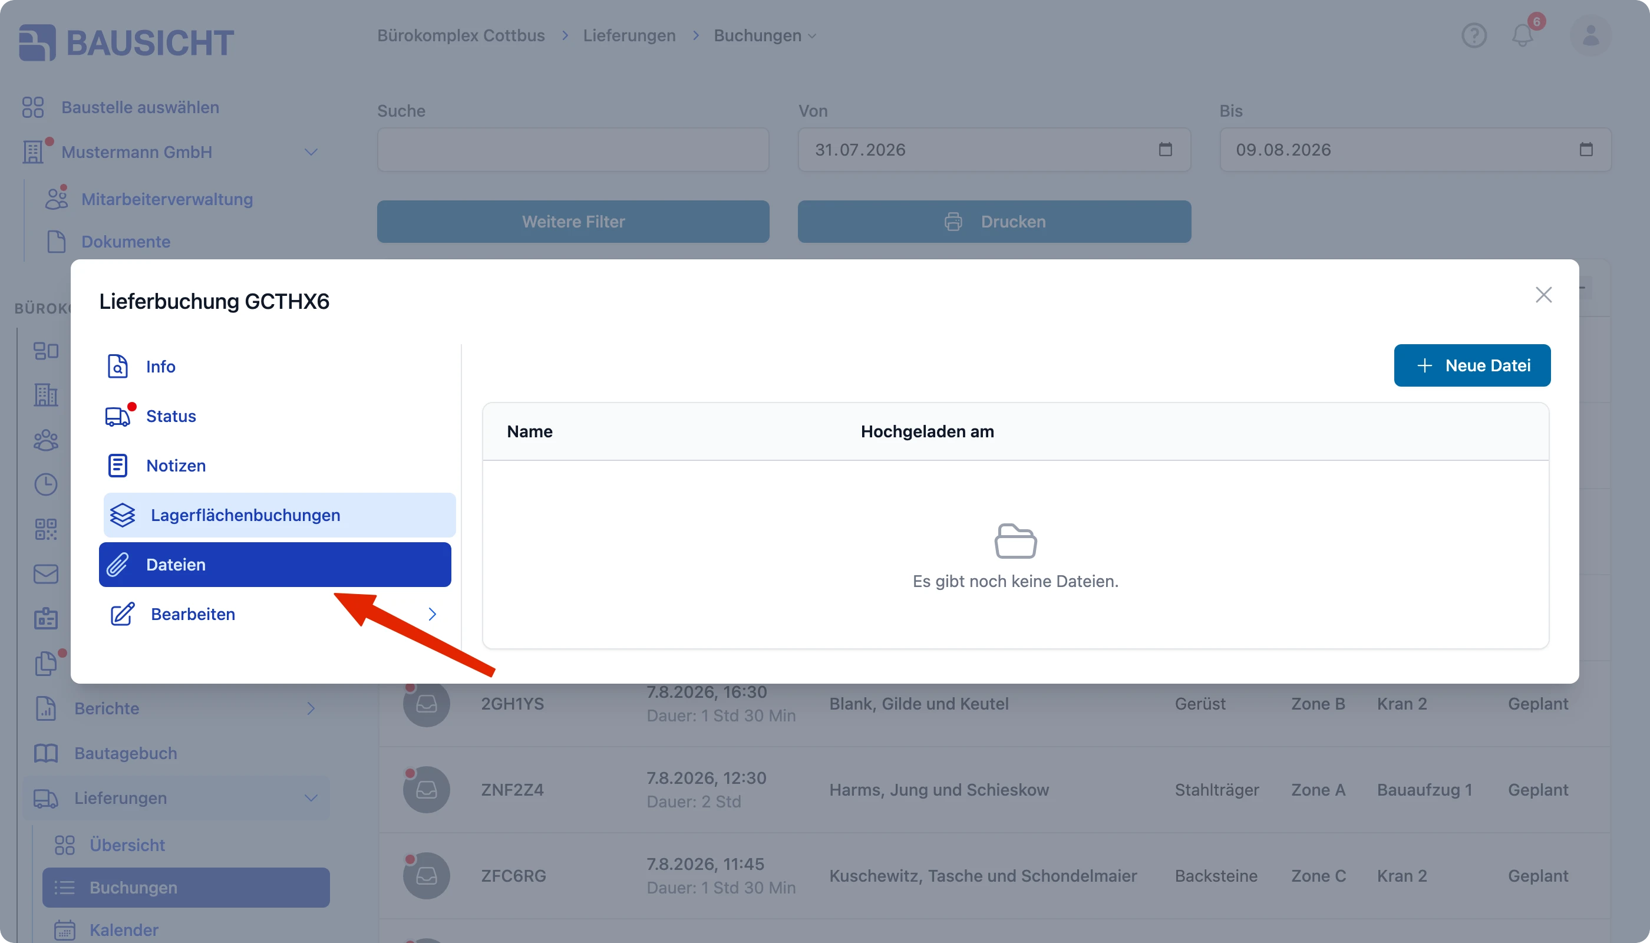Viewport: 1650px width, 943px height.
Task: Click the Bearbeiten pencil icon
Action: [x=123, y=614]
